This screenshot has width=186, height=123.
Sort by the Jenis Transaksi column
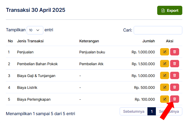coord(30,41)
